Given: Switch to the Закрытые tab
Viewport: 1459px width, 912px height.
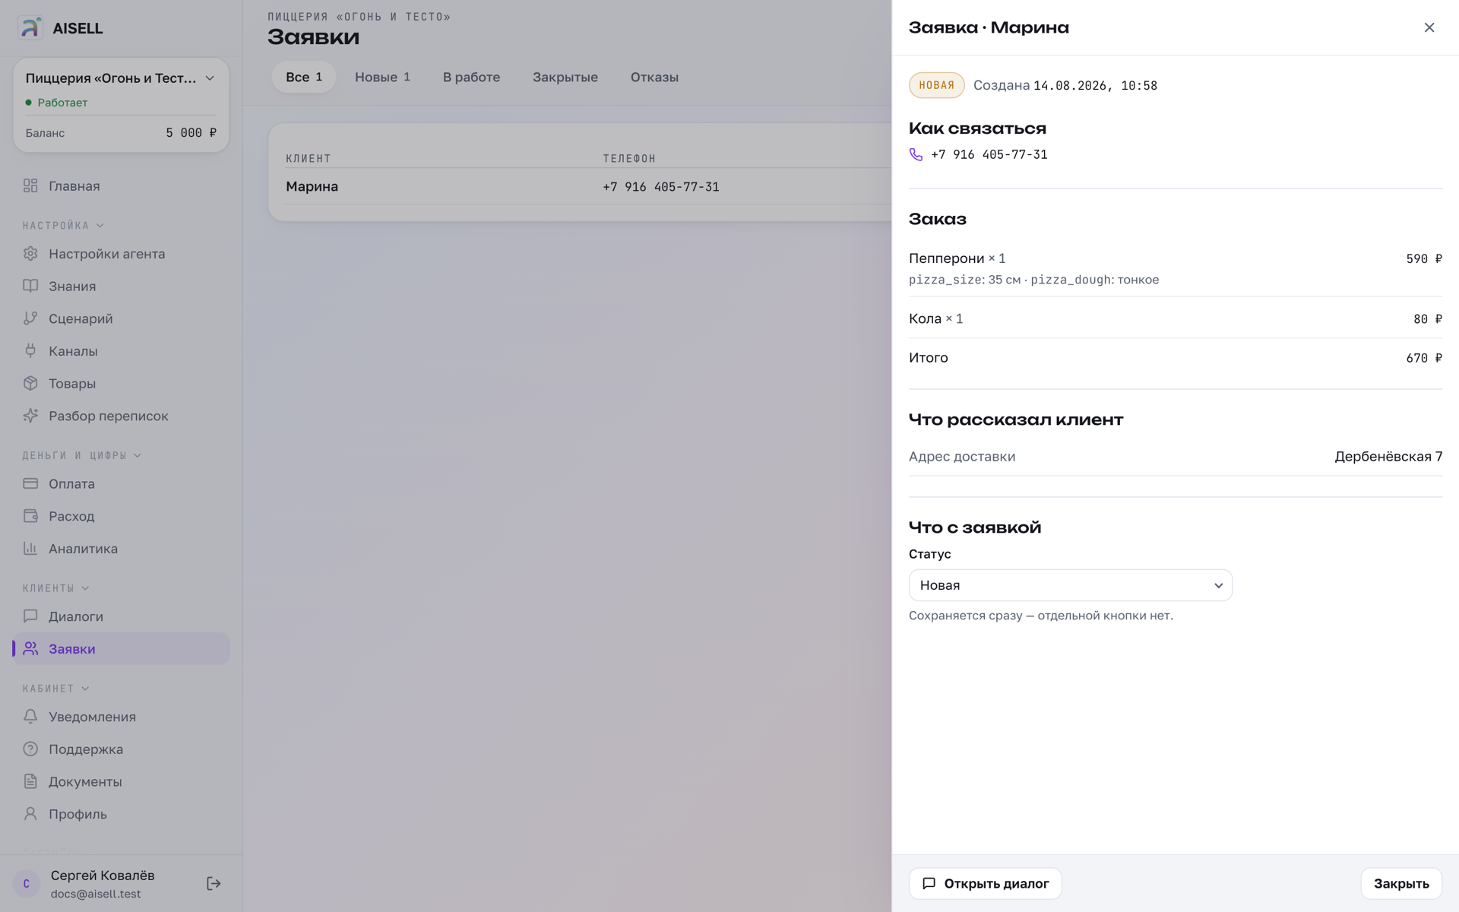Looking at the screenshot, I should click(565, 78).
